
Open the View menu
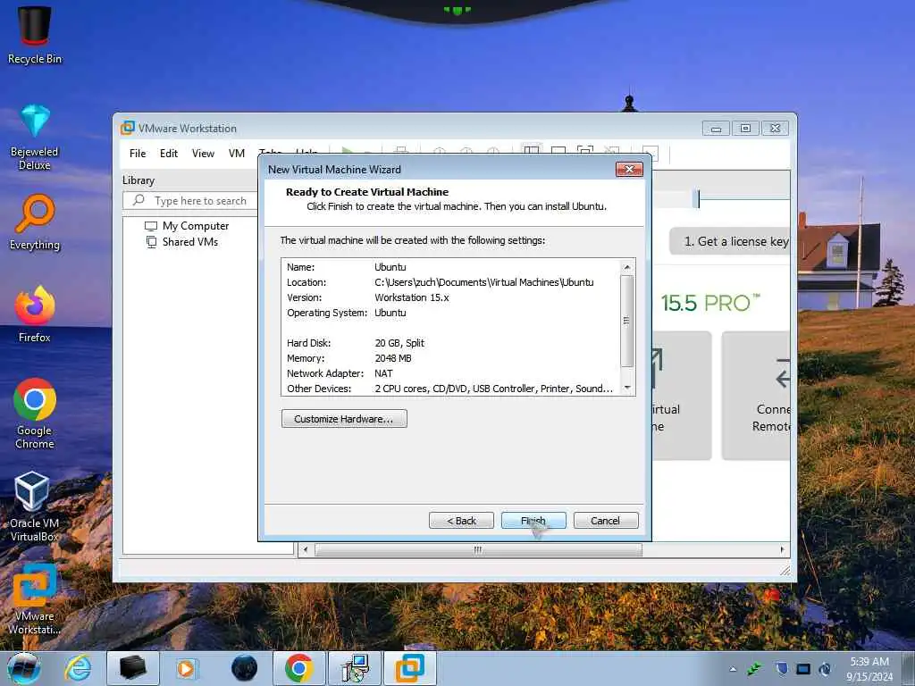tap(203, 154)
